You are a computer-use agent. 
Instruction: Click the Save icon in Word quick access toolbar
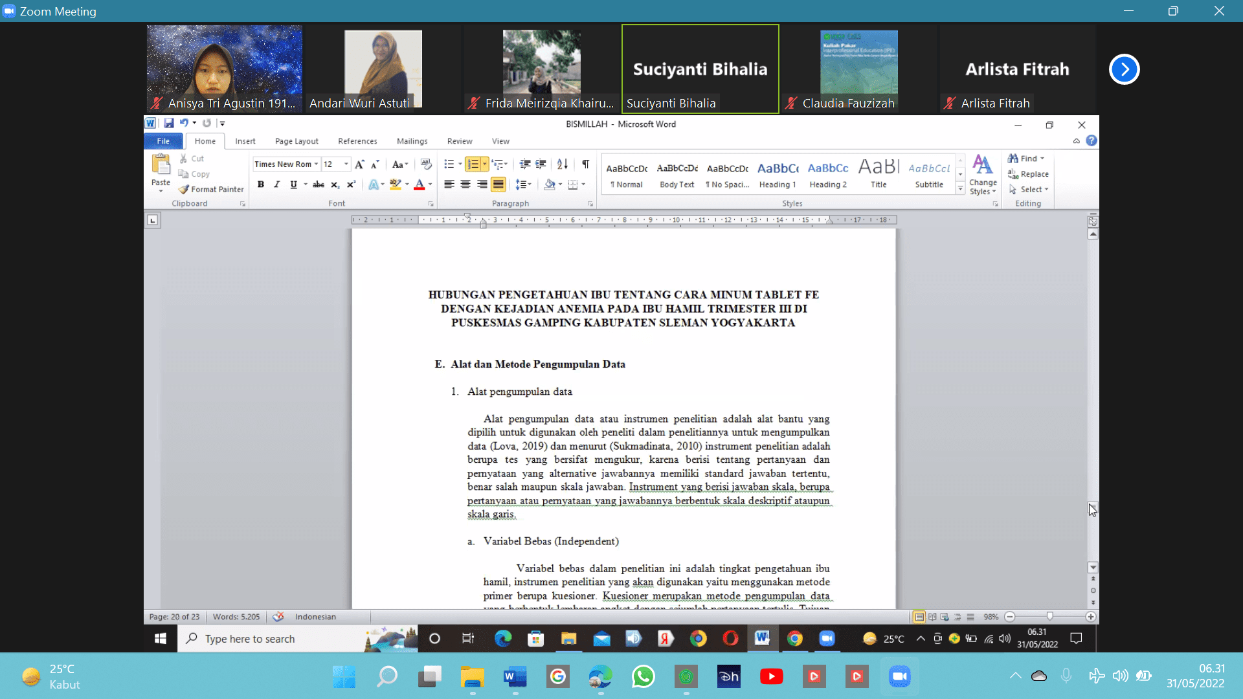point(169,123)
